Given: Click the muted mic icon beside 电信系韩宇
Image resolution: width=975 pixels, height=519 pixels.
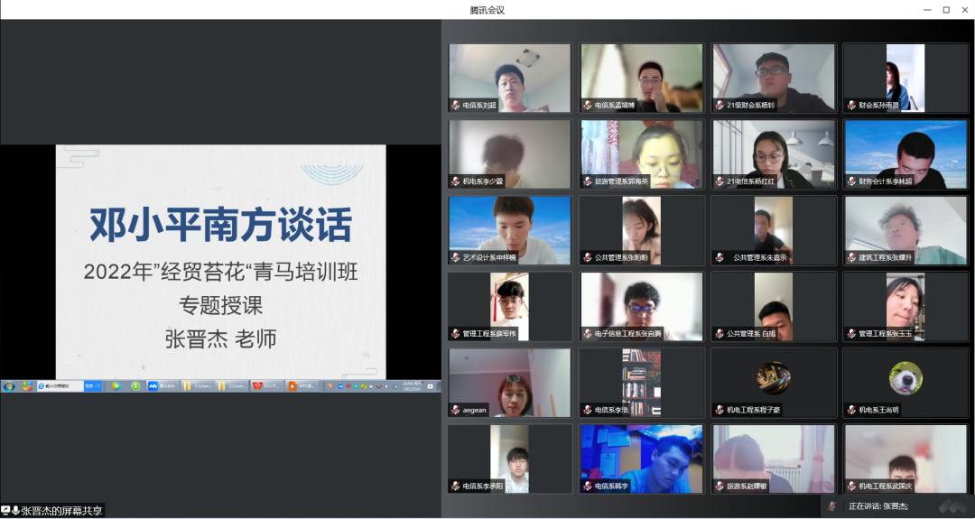Looking at the screenshot, I should coord(588,487).
